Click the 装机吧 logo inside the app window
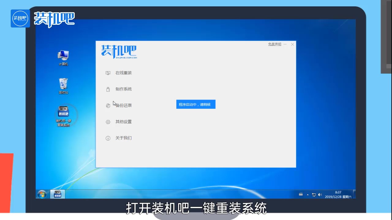 pos(119,51)
